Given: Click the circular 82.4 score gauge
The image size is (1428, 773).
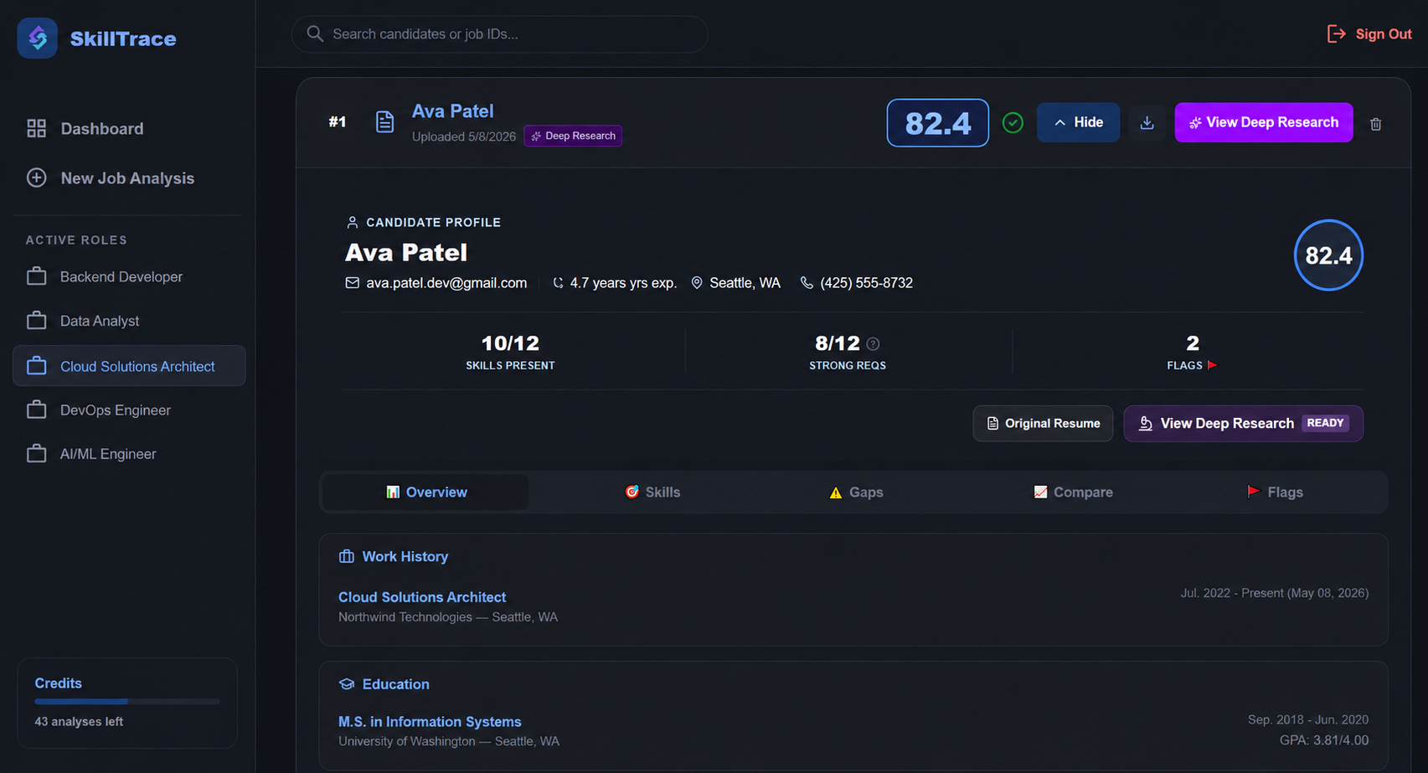Looking at the screenshot, I should coord(1328,255).
